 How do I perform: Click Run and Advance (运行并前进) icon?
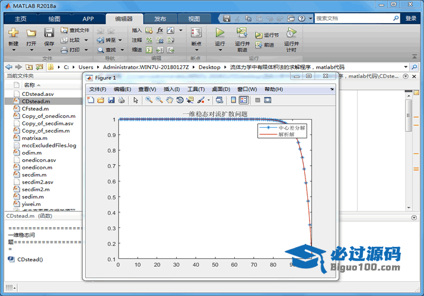click(x=242, y=33)
